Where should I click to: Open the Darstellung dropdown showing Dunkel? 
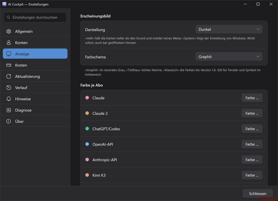click(229, 29)
